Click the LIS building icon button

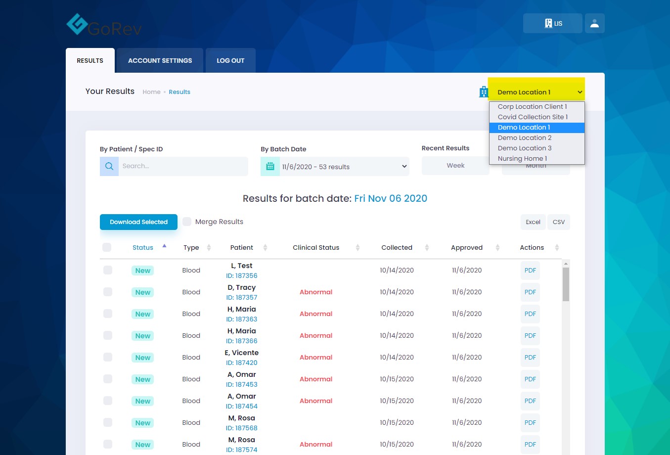click(x=552, y=23)
